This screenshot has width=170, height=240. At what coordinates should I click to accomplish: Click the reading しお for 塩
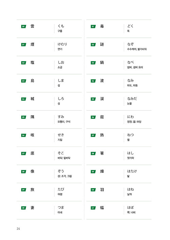tap(61, 62)
